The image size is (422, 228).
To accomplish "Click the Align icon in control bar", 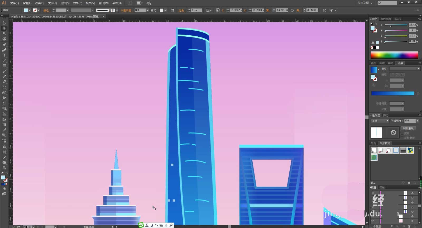I will [209, 10].
